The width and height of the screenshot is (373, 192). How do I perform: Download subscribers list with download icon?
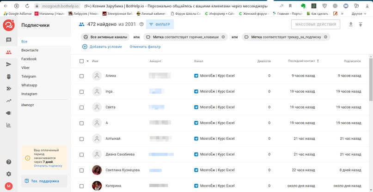(350, 24)
